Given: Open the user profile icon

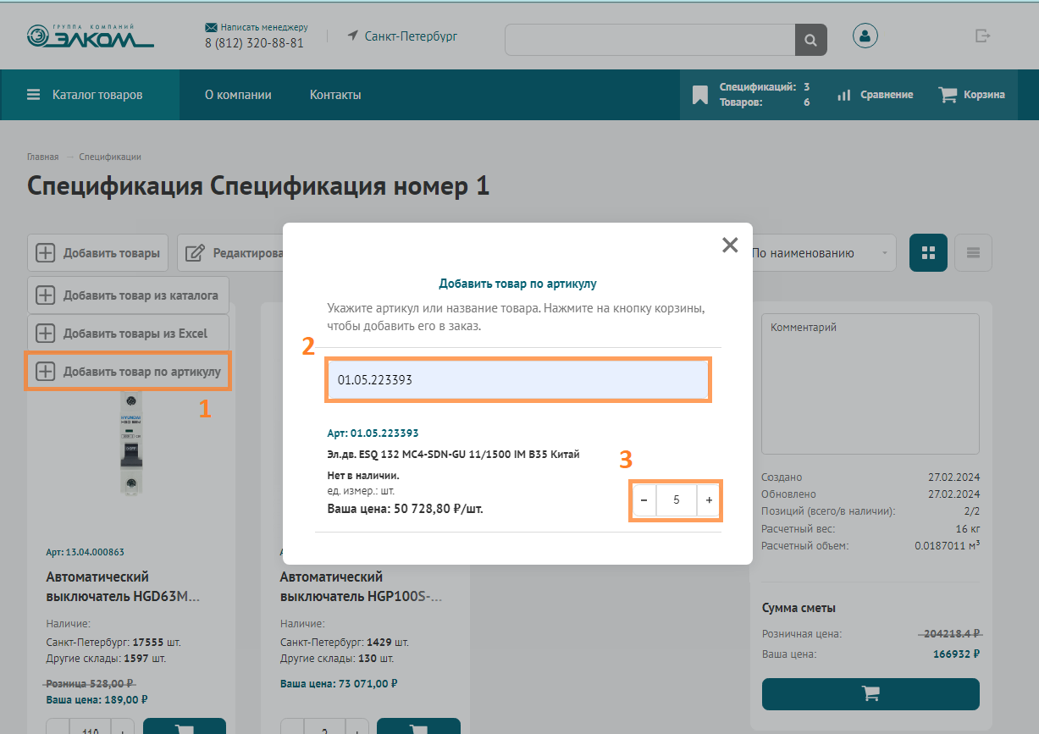Looking at the screenshot, I should coord(865,36).
